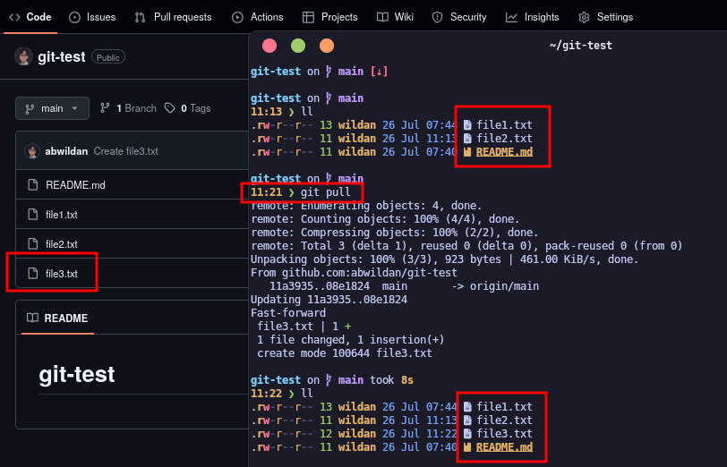
Task: Click the 'git pull' command in terminal
Action: click(326, 192)
